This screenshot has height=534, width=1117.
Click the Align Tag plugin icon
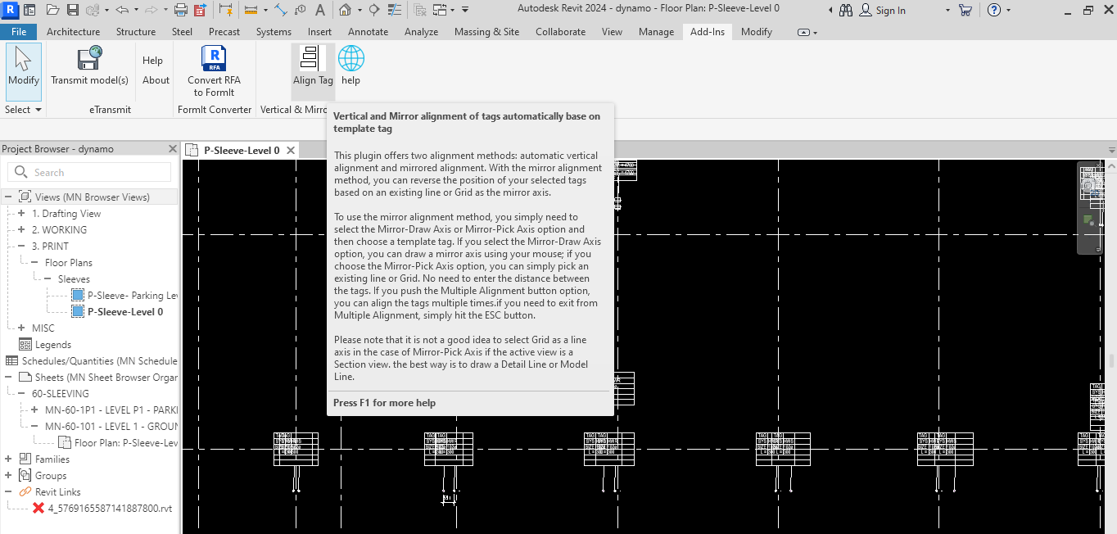tap(313, 66)
